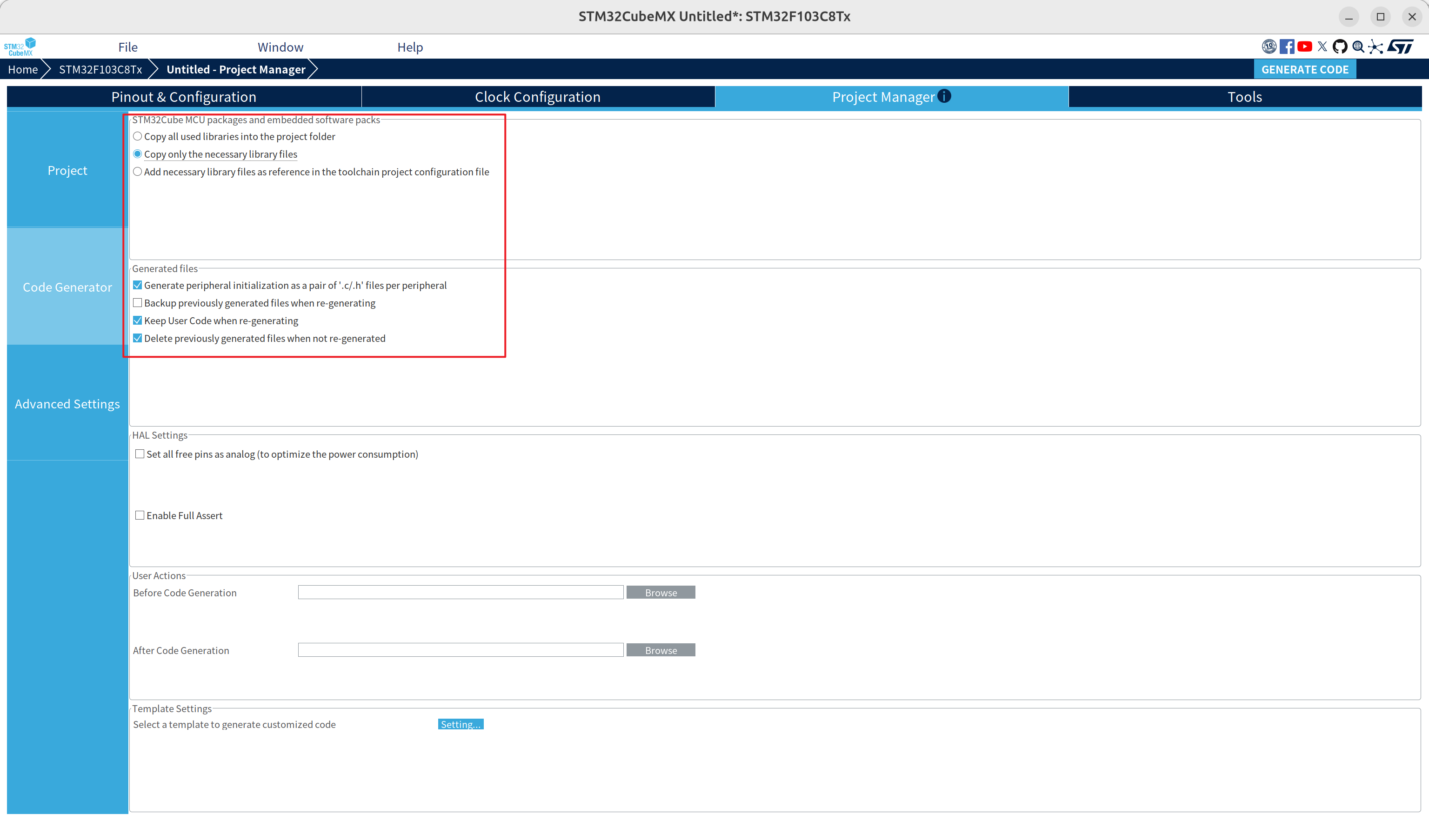Image resolution: width=1429 pixels, height=821 pixels.
Task: Click the wiki search magnifier icon
Action: pos(1358,47)
